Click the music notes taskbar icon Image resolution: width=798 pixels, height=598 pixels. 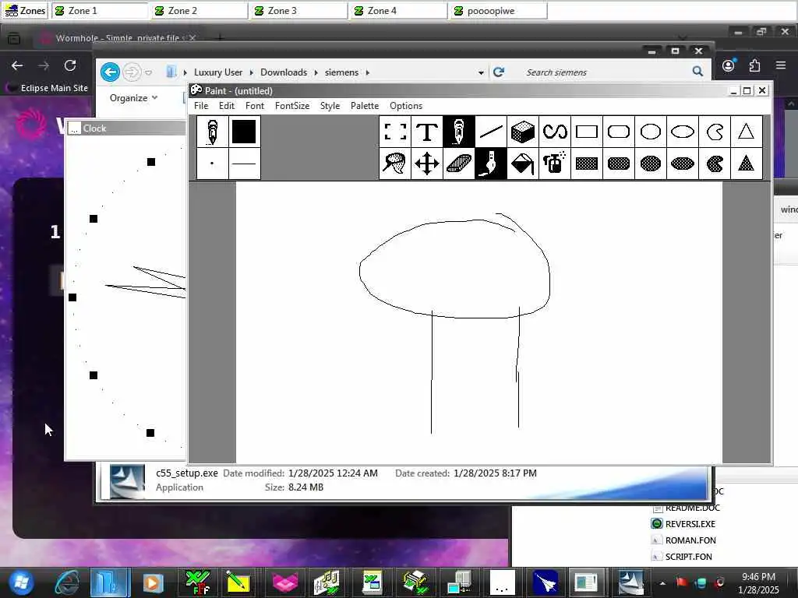pos(327,582)
